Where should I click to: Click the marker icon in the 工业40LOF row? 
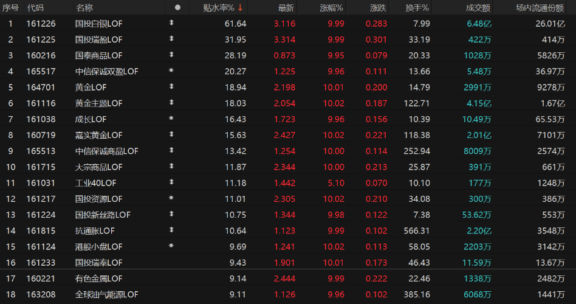[x=171, y=182]
